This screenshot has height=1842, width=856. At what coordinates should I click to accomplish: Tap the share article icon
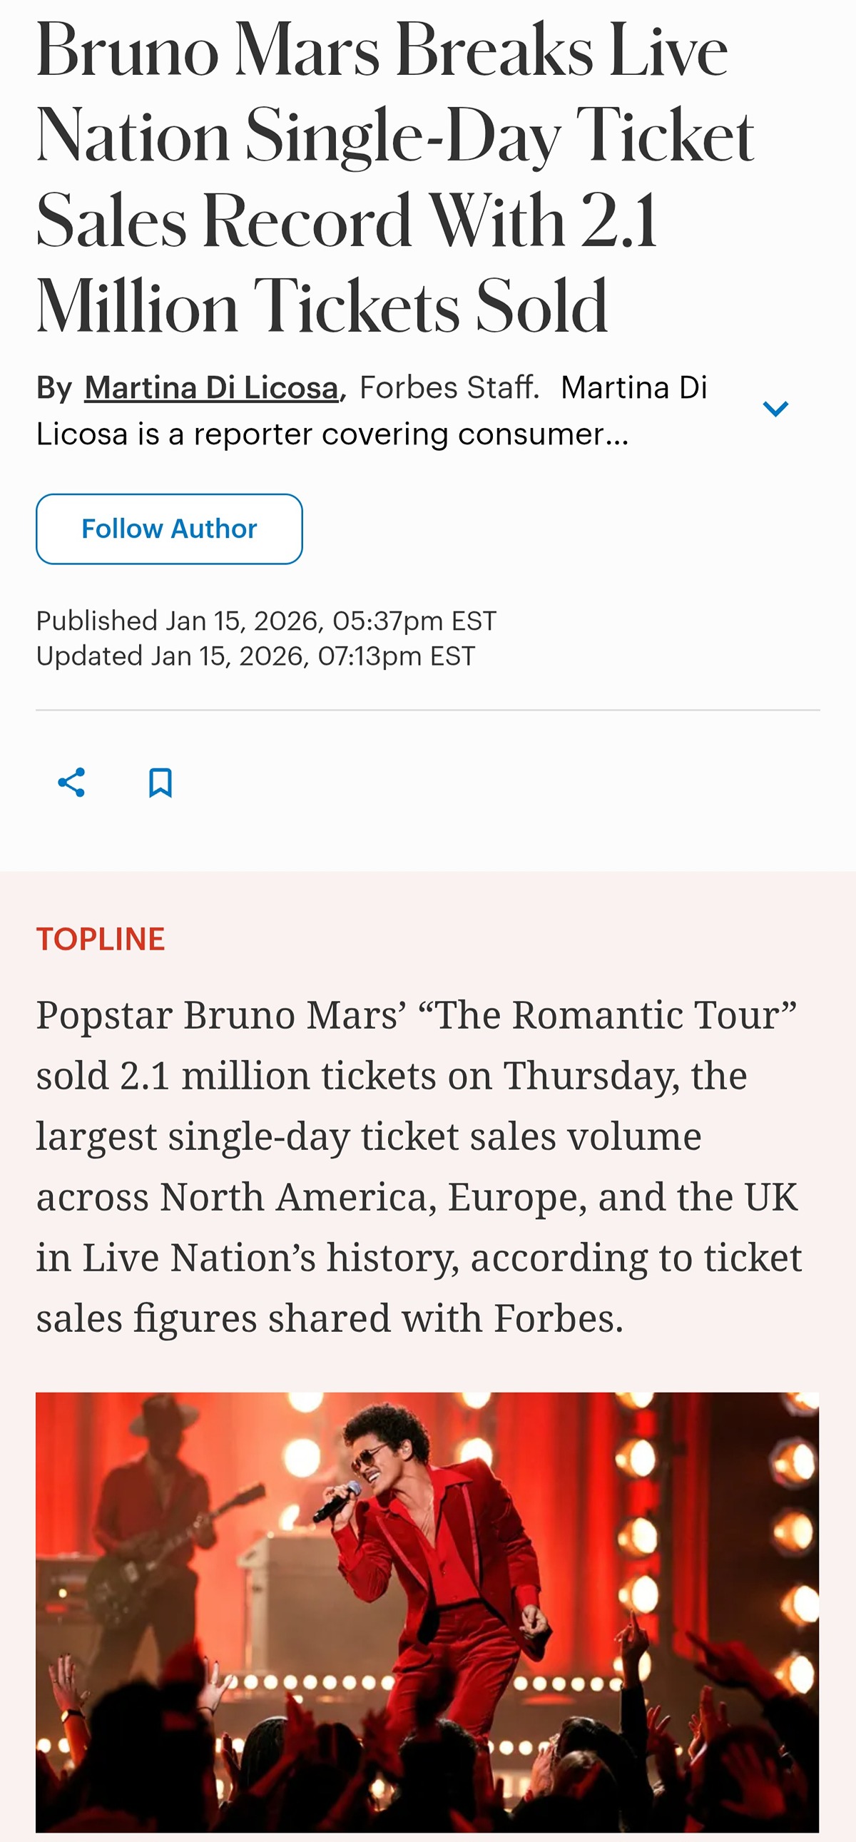click(x=71, y=783)
